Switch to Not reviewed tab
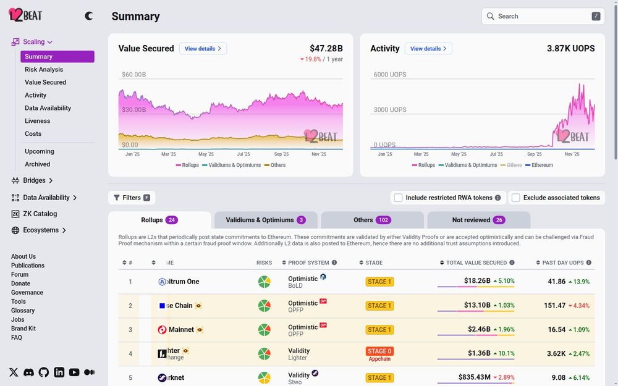 pos(479,220)
